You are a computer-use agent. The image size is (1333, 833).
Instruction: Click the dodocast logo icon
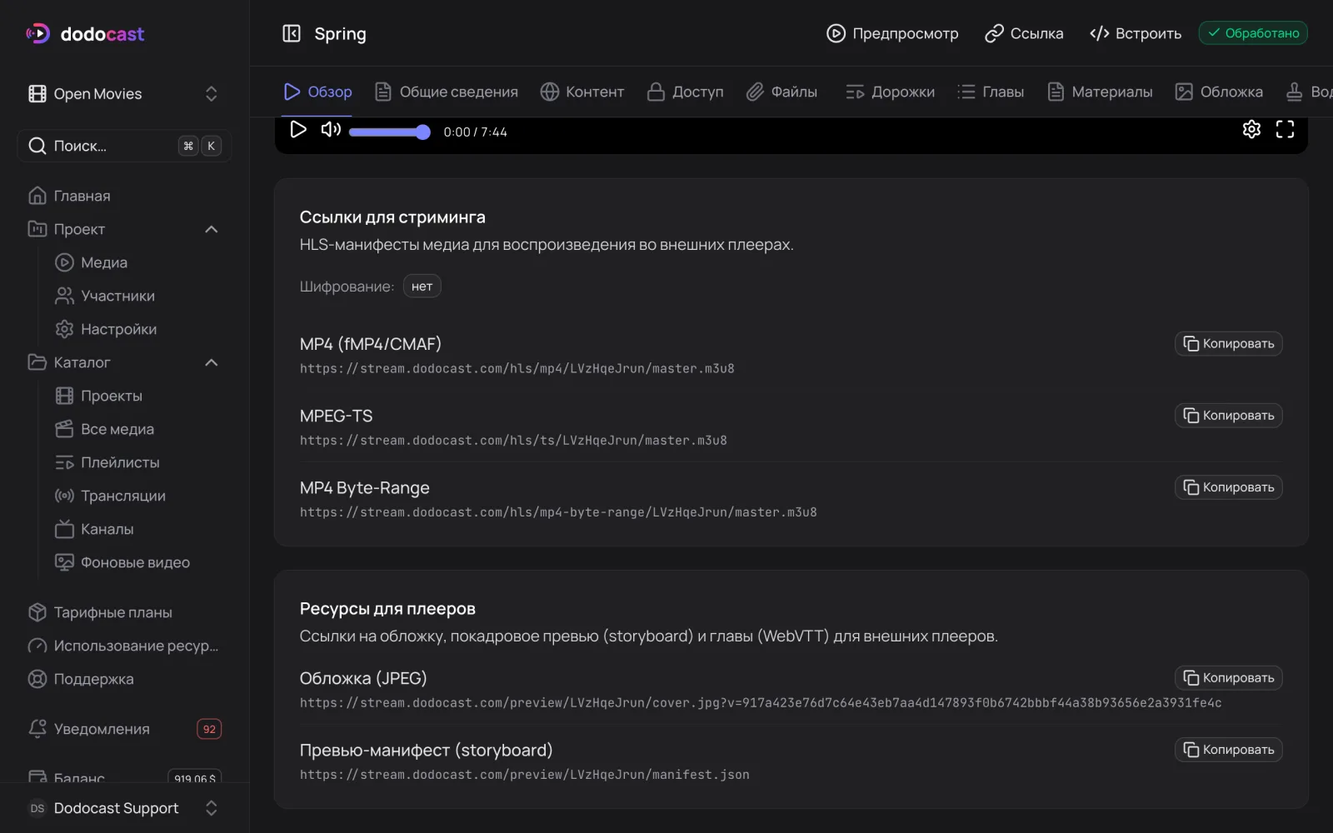38,33
